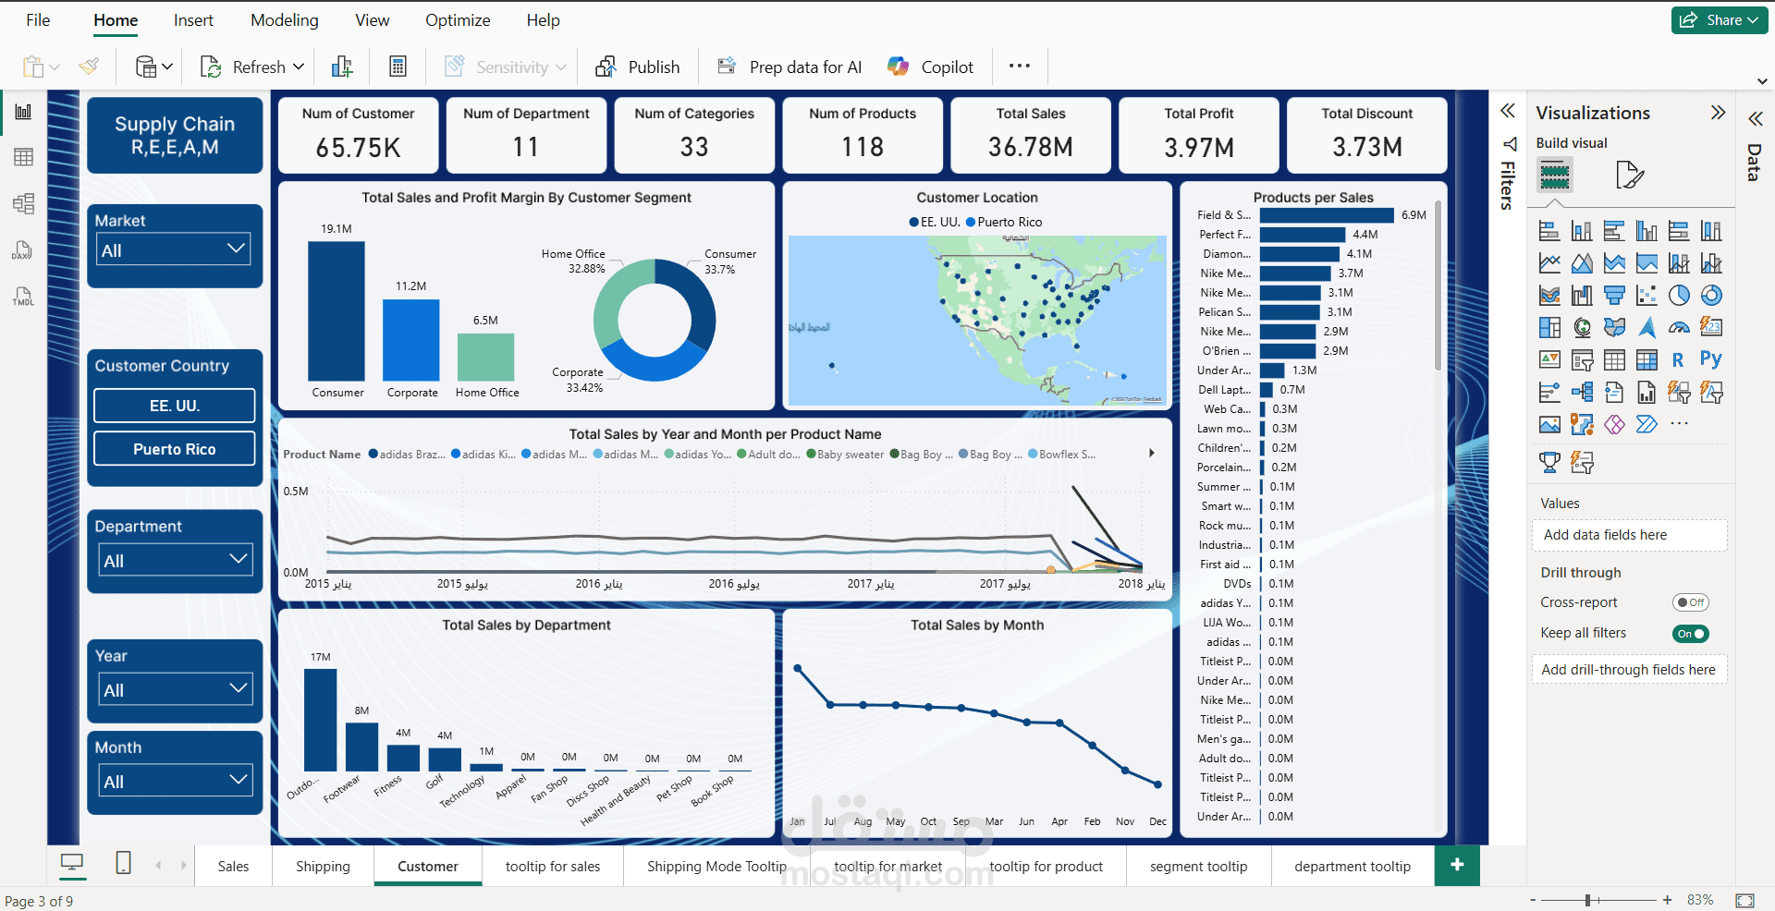This screenshot has width=1775, height=911.
Task: Open the Market slicer dropdown
Action: coord(174,249)
